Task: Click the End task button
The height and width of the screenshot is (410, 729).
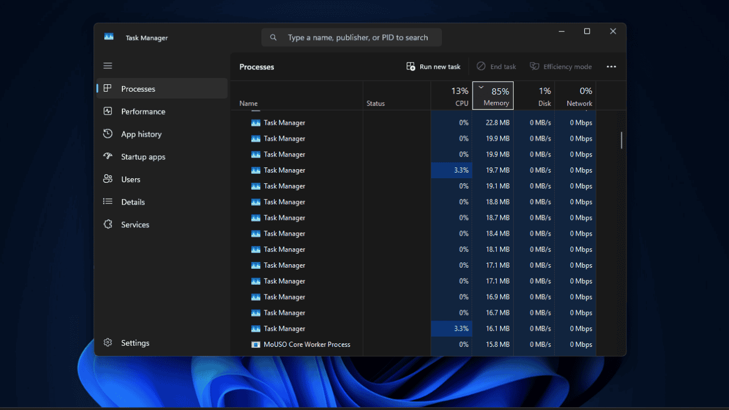Action: coord(496,66)
